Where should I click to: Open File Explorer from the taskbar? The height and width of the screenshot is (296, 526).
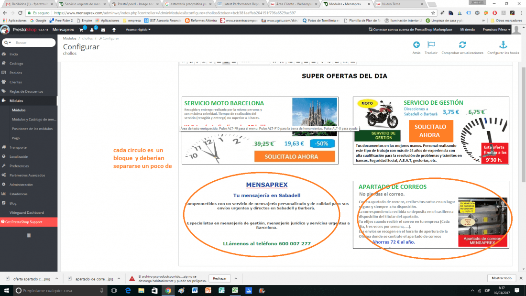coord(141,290)
